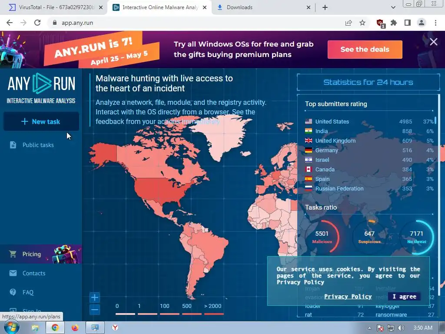Open the Pricing sidebar item
Image resolution: width=445 pixels, height=334 pixels.
click(41, 254)
